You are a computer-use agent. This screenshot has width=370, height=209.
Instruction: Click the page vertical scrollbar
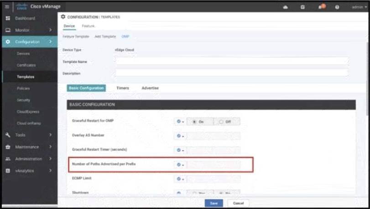point(368,68)
